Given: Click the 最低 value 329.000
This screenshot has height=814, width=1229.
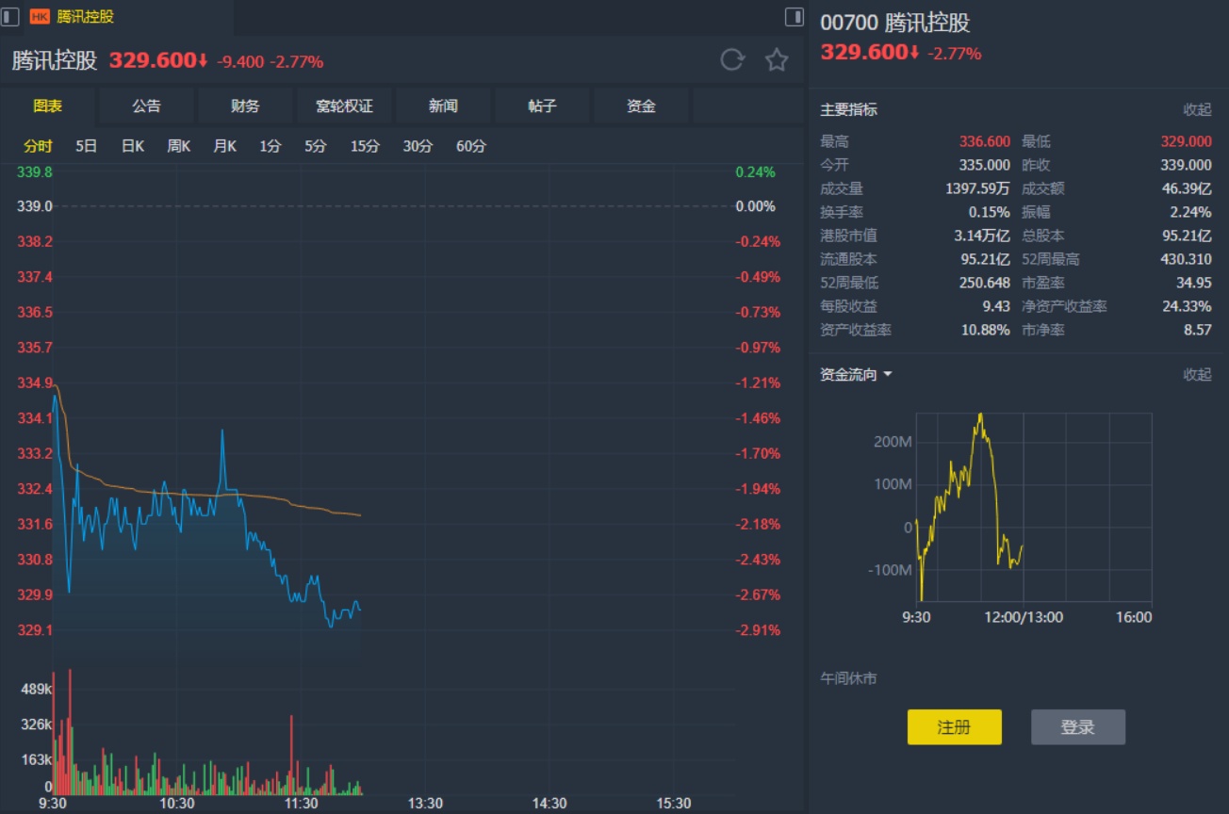Looking at the screenshot, I should coord(1187,141).
